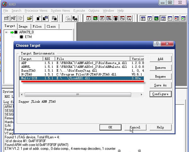Switch to the Class tab
The image size is (189, 152).
(x=51, y=27)
